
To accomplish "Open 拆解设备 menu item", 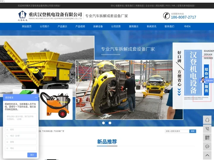I will 98,26.
